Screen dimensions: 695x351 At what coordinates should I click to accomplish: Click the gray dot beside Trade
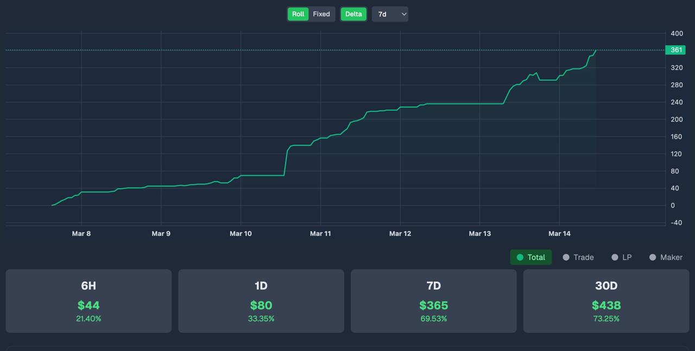coord(566,257)
